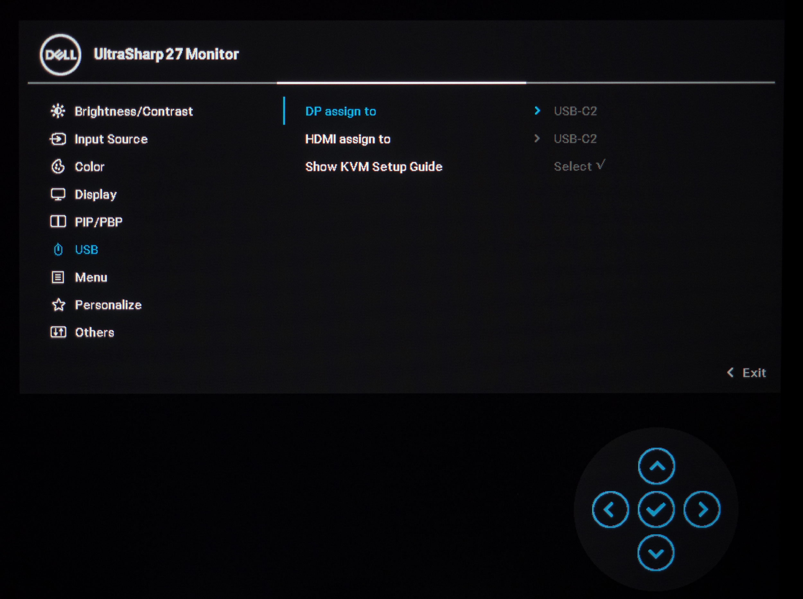Image resolution: width=803 pixels, height=599 pixels.
Task: Open the USB-C2 value for DP
Action: [575, 111]
